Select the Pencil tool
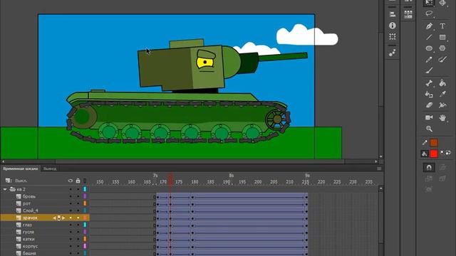This screenshot has height=256, width=456. click(429, 60)
